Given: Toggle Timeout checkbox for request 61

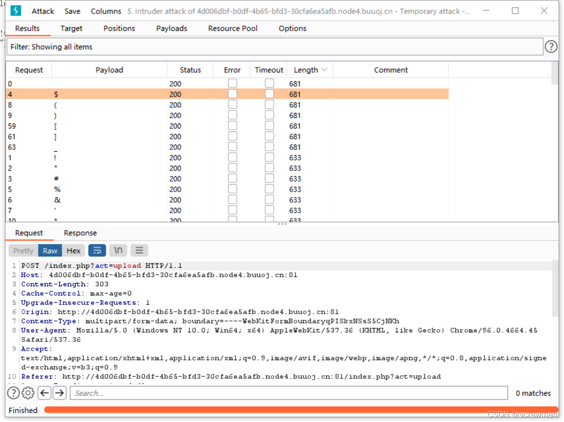Looking at the screenshot, I should [x=269, y=136].
